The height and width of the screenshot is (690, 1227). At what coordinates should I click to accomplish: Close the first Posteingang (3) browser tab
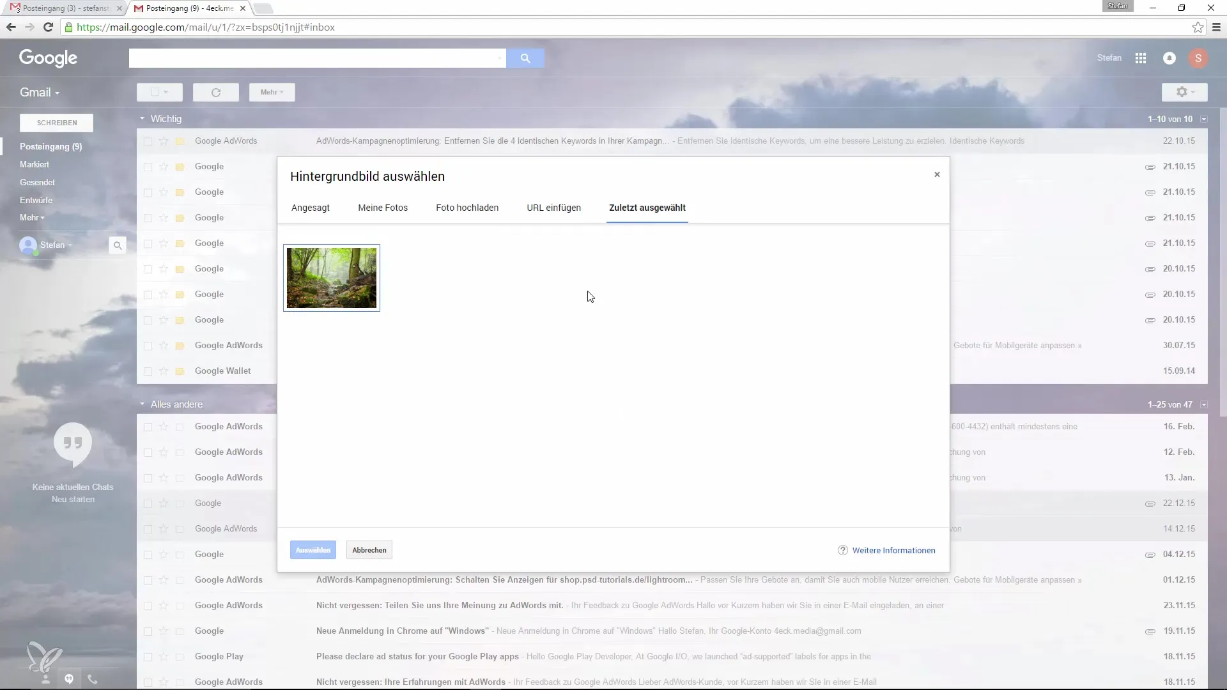[x=120, y=8]
